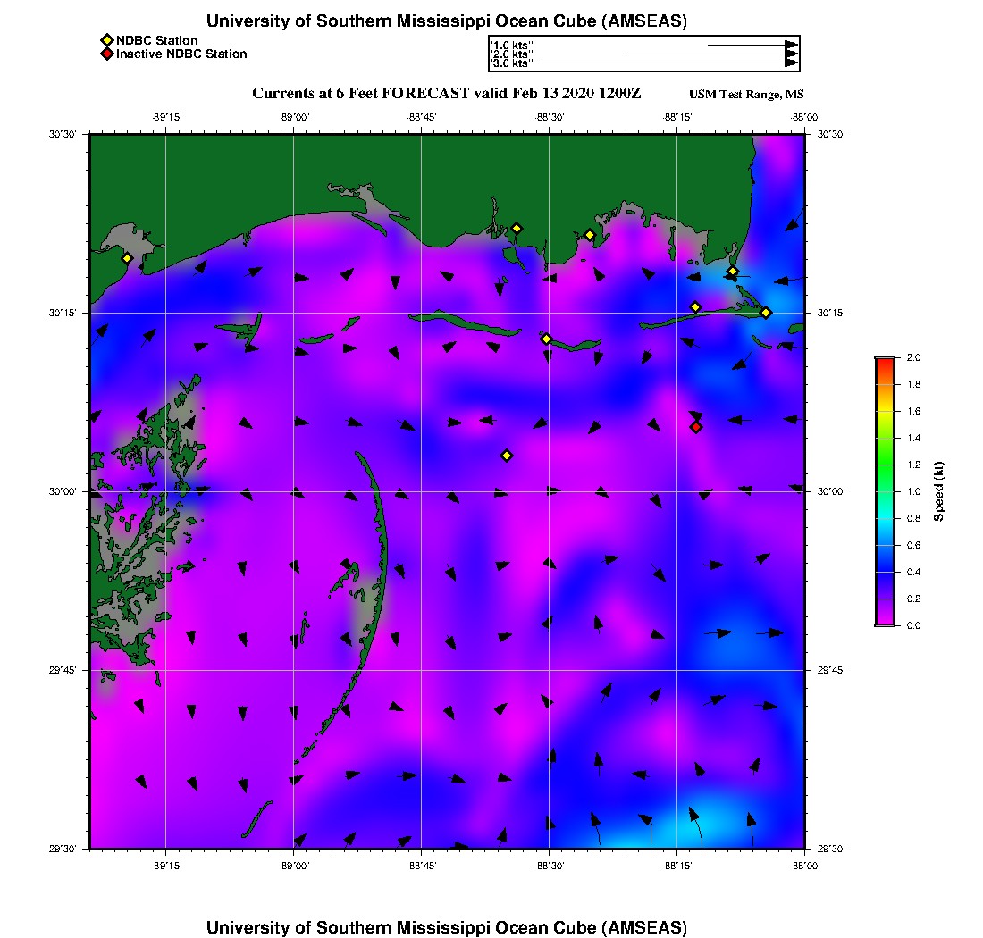The width and height of the screenshot is (983, 938).
Task: Select the southernmost yellow station marker
Action: coord(507,456)
